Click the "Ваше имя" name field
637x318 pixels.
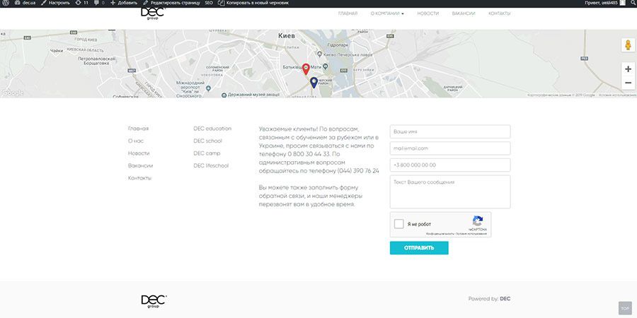tap(449, 132)
